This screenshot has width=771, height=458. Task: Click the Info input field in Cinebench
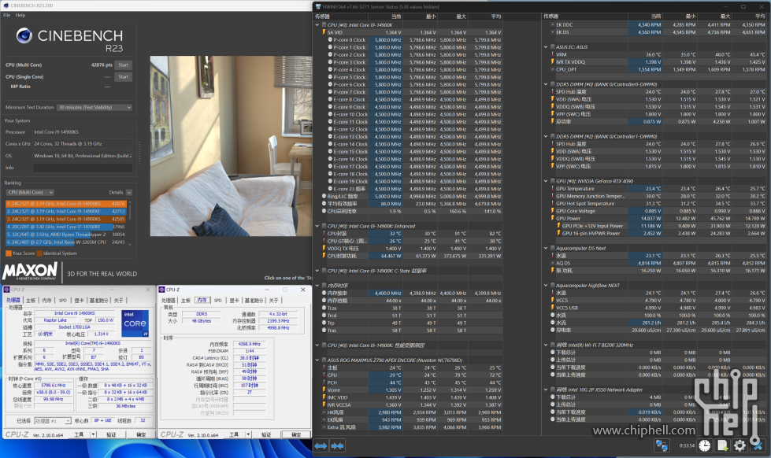coord(83,168)
